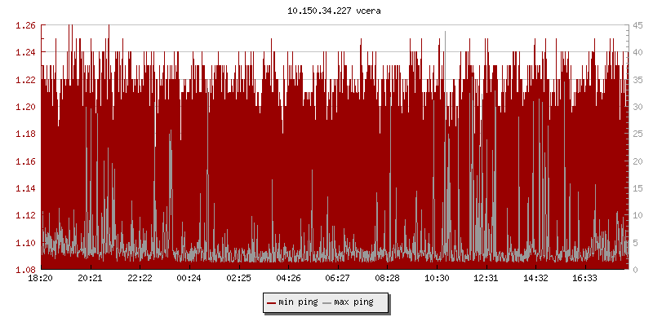The width and height of the screenshot is (653, 326).
Task: Click the dark red min ping legend swatch
Action: point(271,302)
